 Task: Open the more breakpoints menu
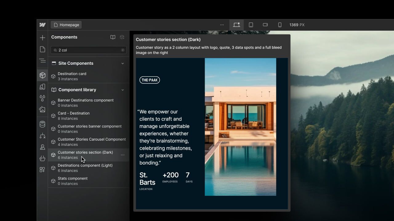[x=222, y=25]
